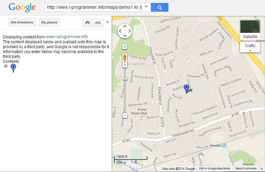
Task: Click the Archer Street Club place icon
Action: pos(142,117)
